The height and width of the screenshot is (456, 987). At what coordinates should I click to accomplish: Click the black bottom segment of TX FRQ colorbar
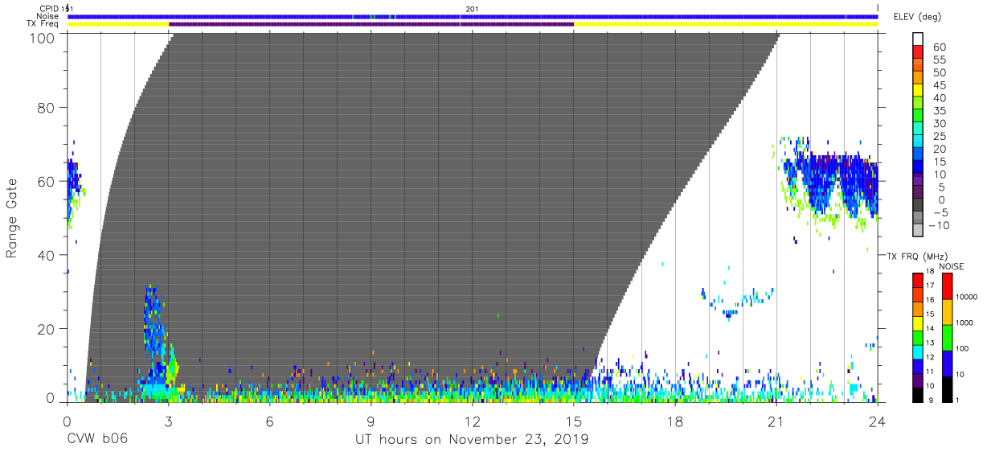(x=918, y=393)
